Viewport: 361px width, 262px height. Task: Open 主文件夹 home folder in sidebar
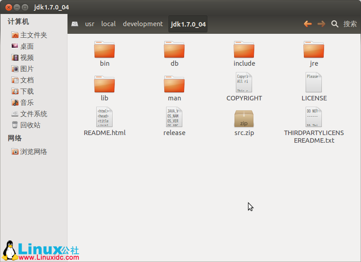pos(29,35)
